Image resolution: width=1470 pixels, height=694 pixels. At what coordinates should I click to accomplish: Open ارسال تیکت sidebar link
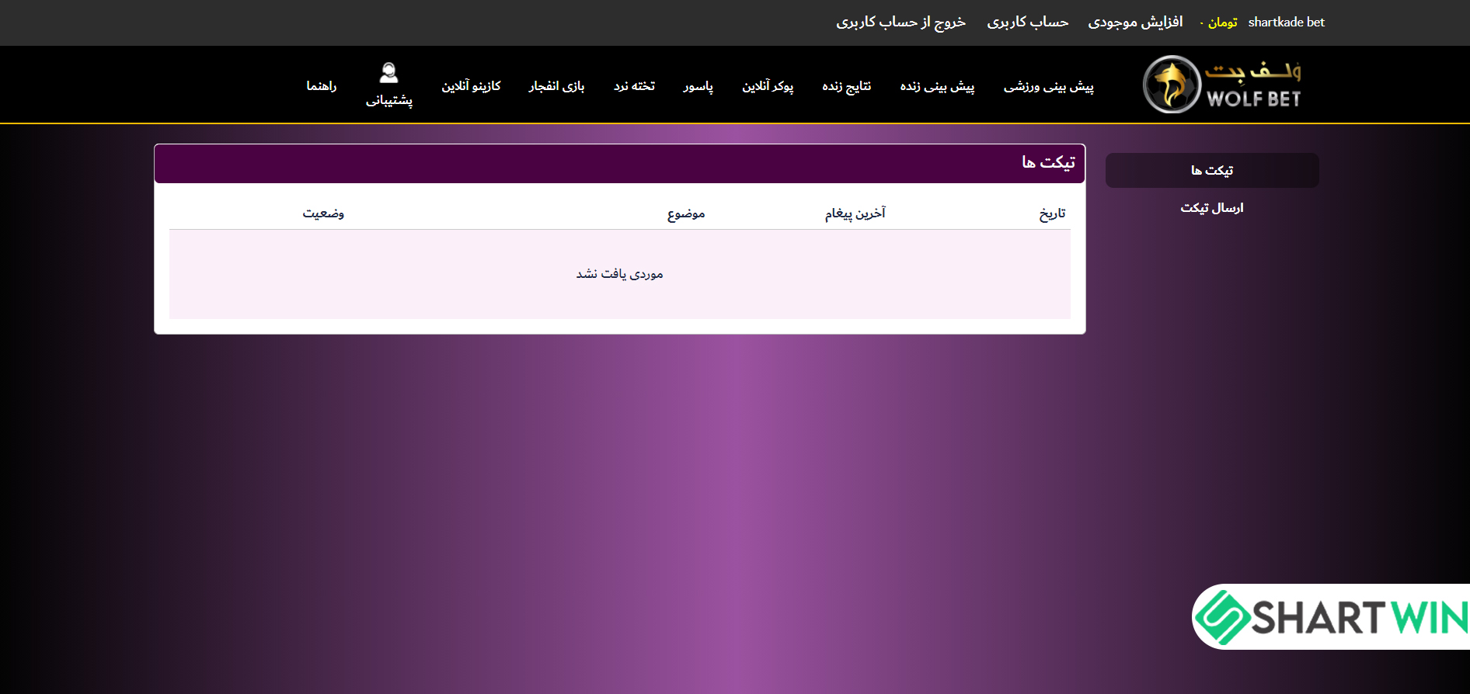click(x=1212, y=208)
